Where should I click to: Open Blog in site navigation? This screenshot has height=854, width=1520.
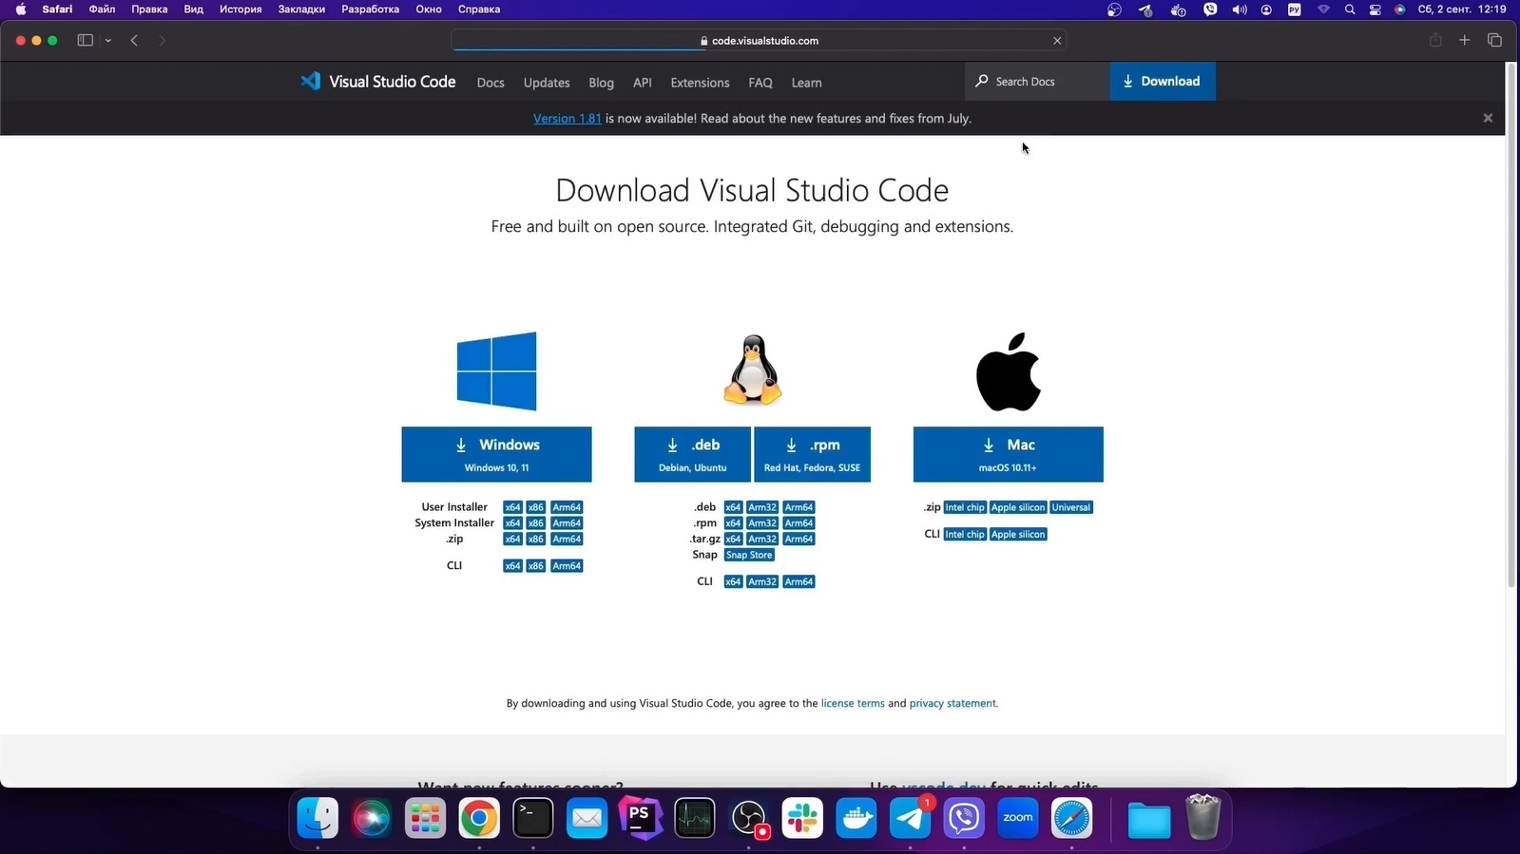601,83
